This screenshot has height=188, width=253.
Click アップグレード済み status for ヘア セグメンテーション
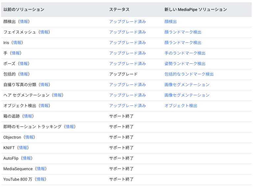point(127,95)
